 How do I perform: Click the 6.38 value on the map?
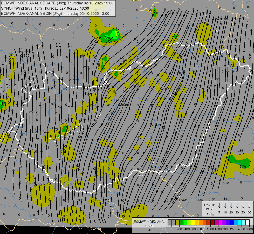tap(226, 183)
